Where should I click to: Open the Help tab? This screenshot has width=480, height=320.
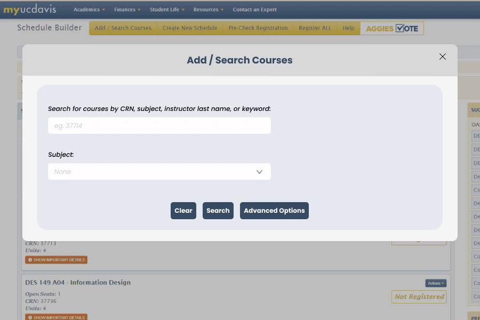tap(348, 28)
